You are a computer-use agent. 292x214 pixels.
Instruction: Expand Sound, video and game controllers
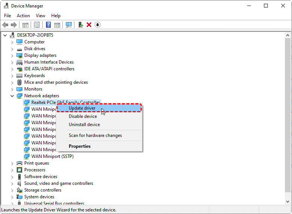pos(12,183)
